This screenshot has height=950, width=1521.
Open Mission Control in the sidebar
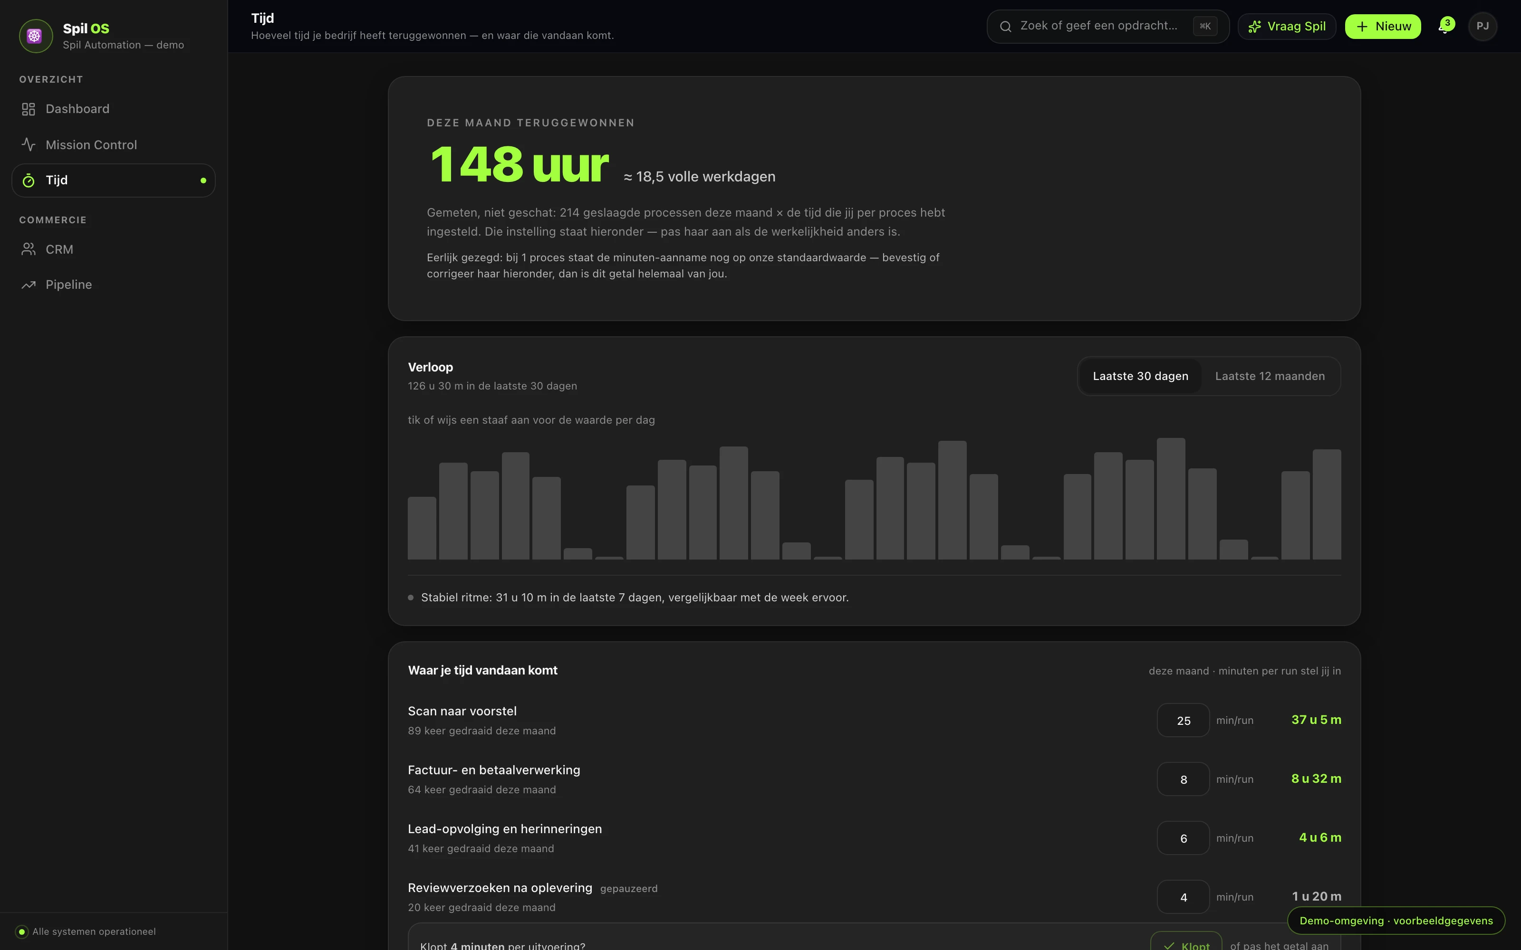click(113, 144)
